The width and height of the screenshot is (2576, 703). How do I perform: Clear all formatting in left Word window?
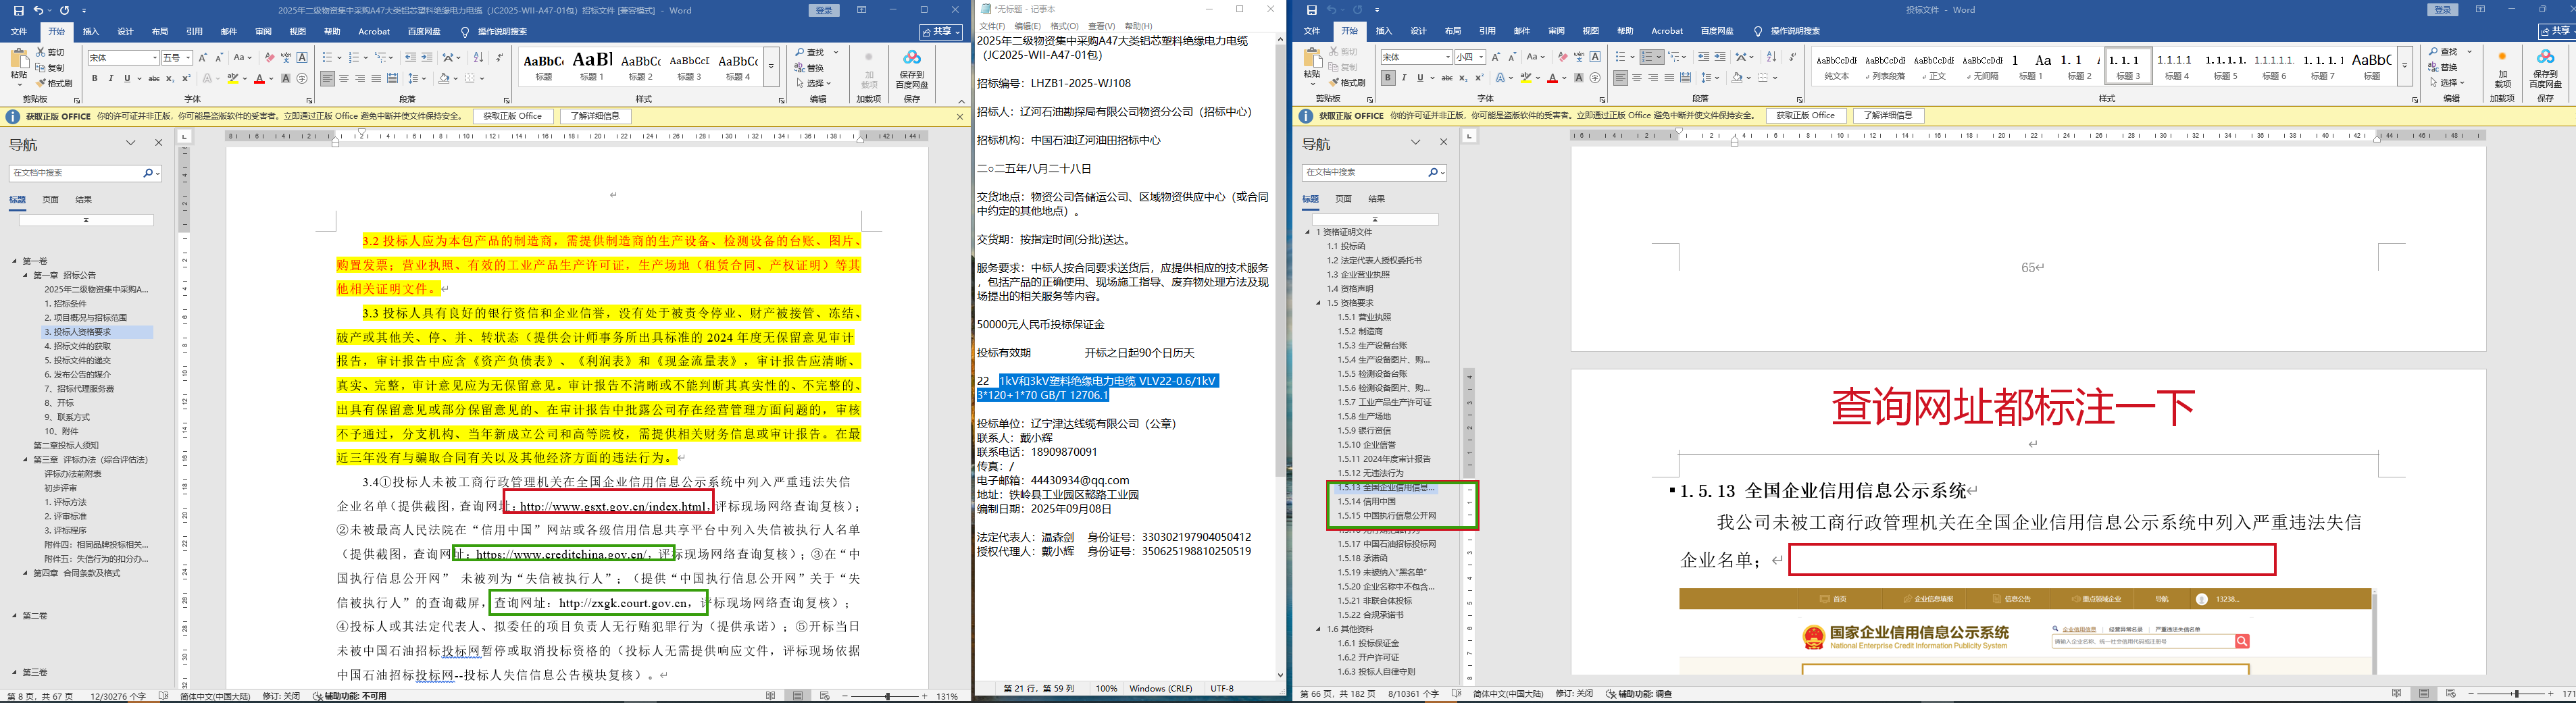pos(269,58)
